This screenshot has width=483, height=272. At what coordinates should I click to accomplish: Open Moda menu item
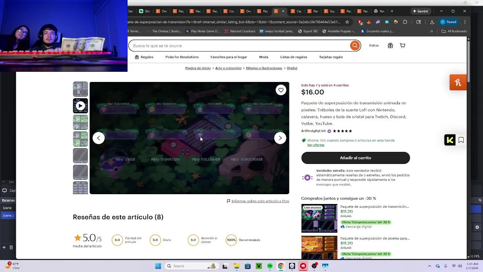tap(264, 57)
